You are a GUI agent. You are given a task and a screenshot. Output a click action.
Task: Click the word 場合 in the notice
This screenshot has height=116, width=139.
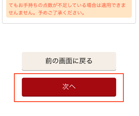(92, 5)
